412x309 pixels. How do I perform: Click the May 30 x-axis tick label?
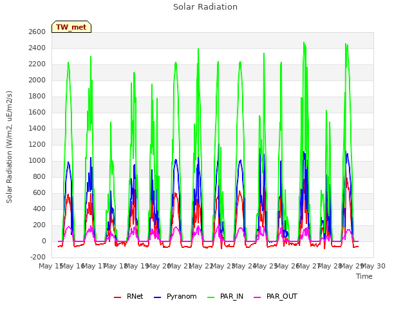tap(373, 266)
